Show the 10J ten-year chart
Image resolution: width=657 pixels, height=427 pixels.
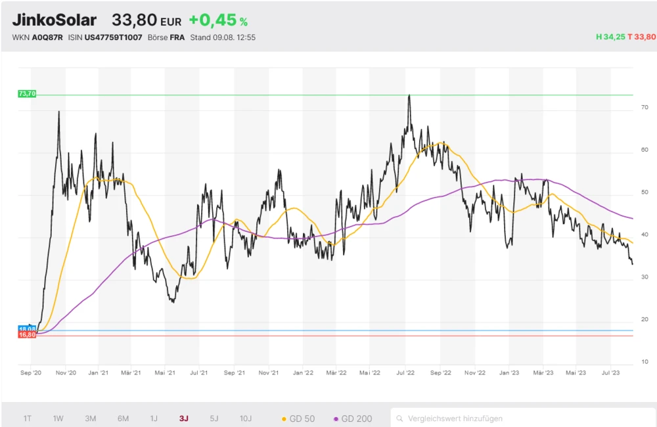(x=246, y=418)
